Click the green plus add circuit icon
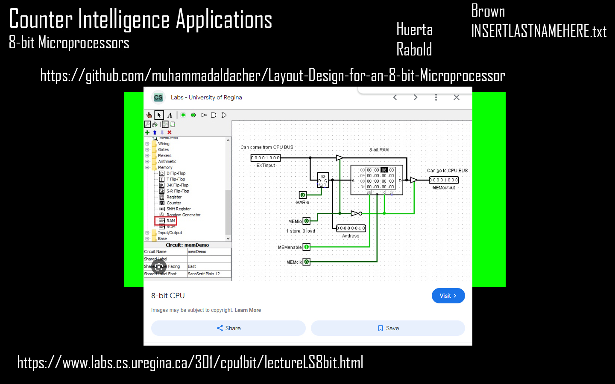The height and width of the screenshot is (384, 615). (x=147, y=132)
